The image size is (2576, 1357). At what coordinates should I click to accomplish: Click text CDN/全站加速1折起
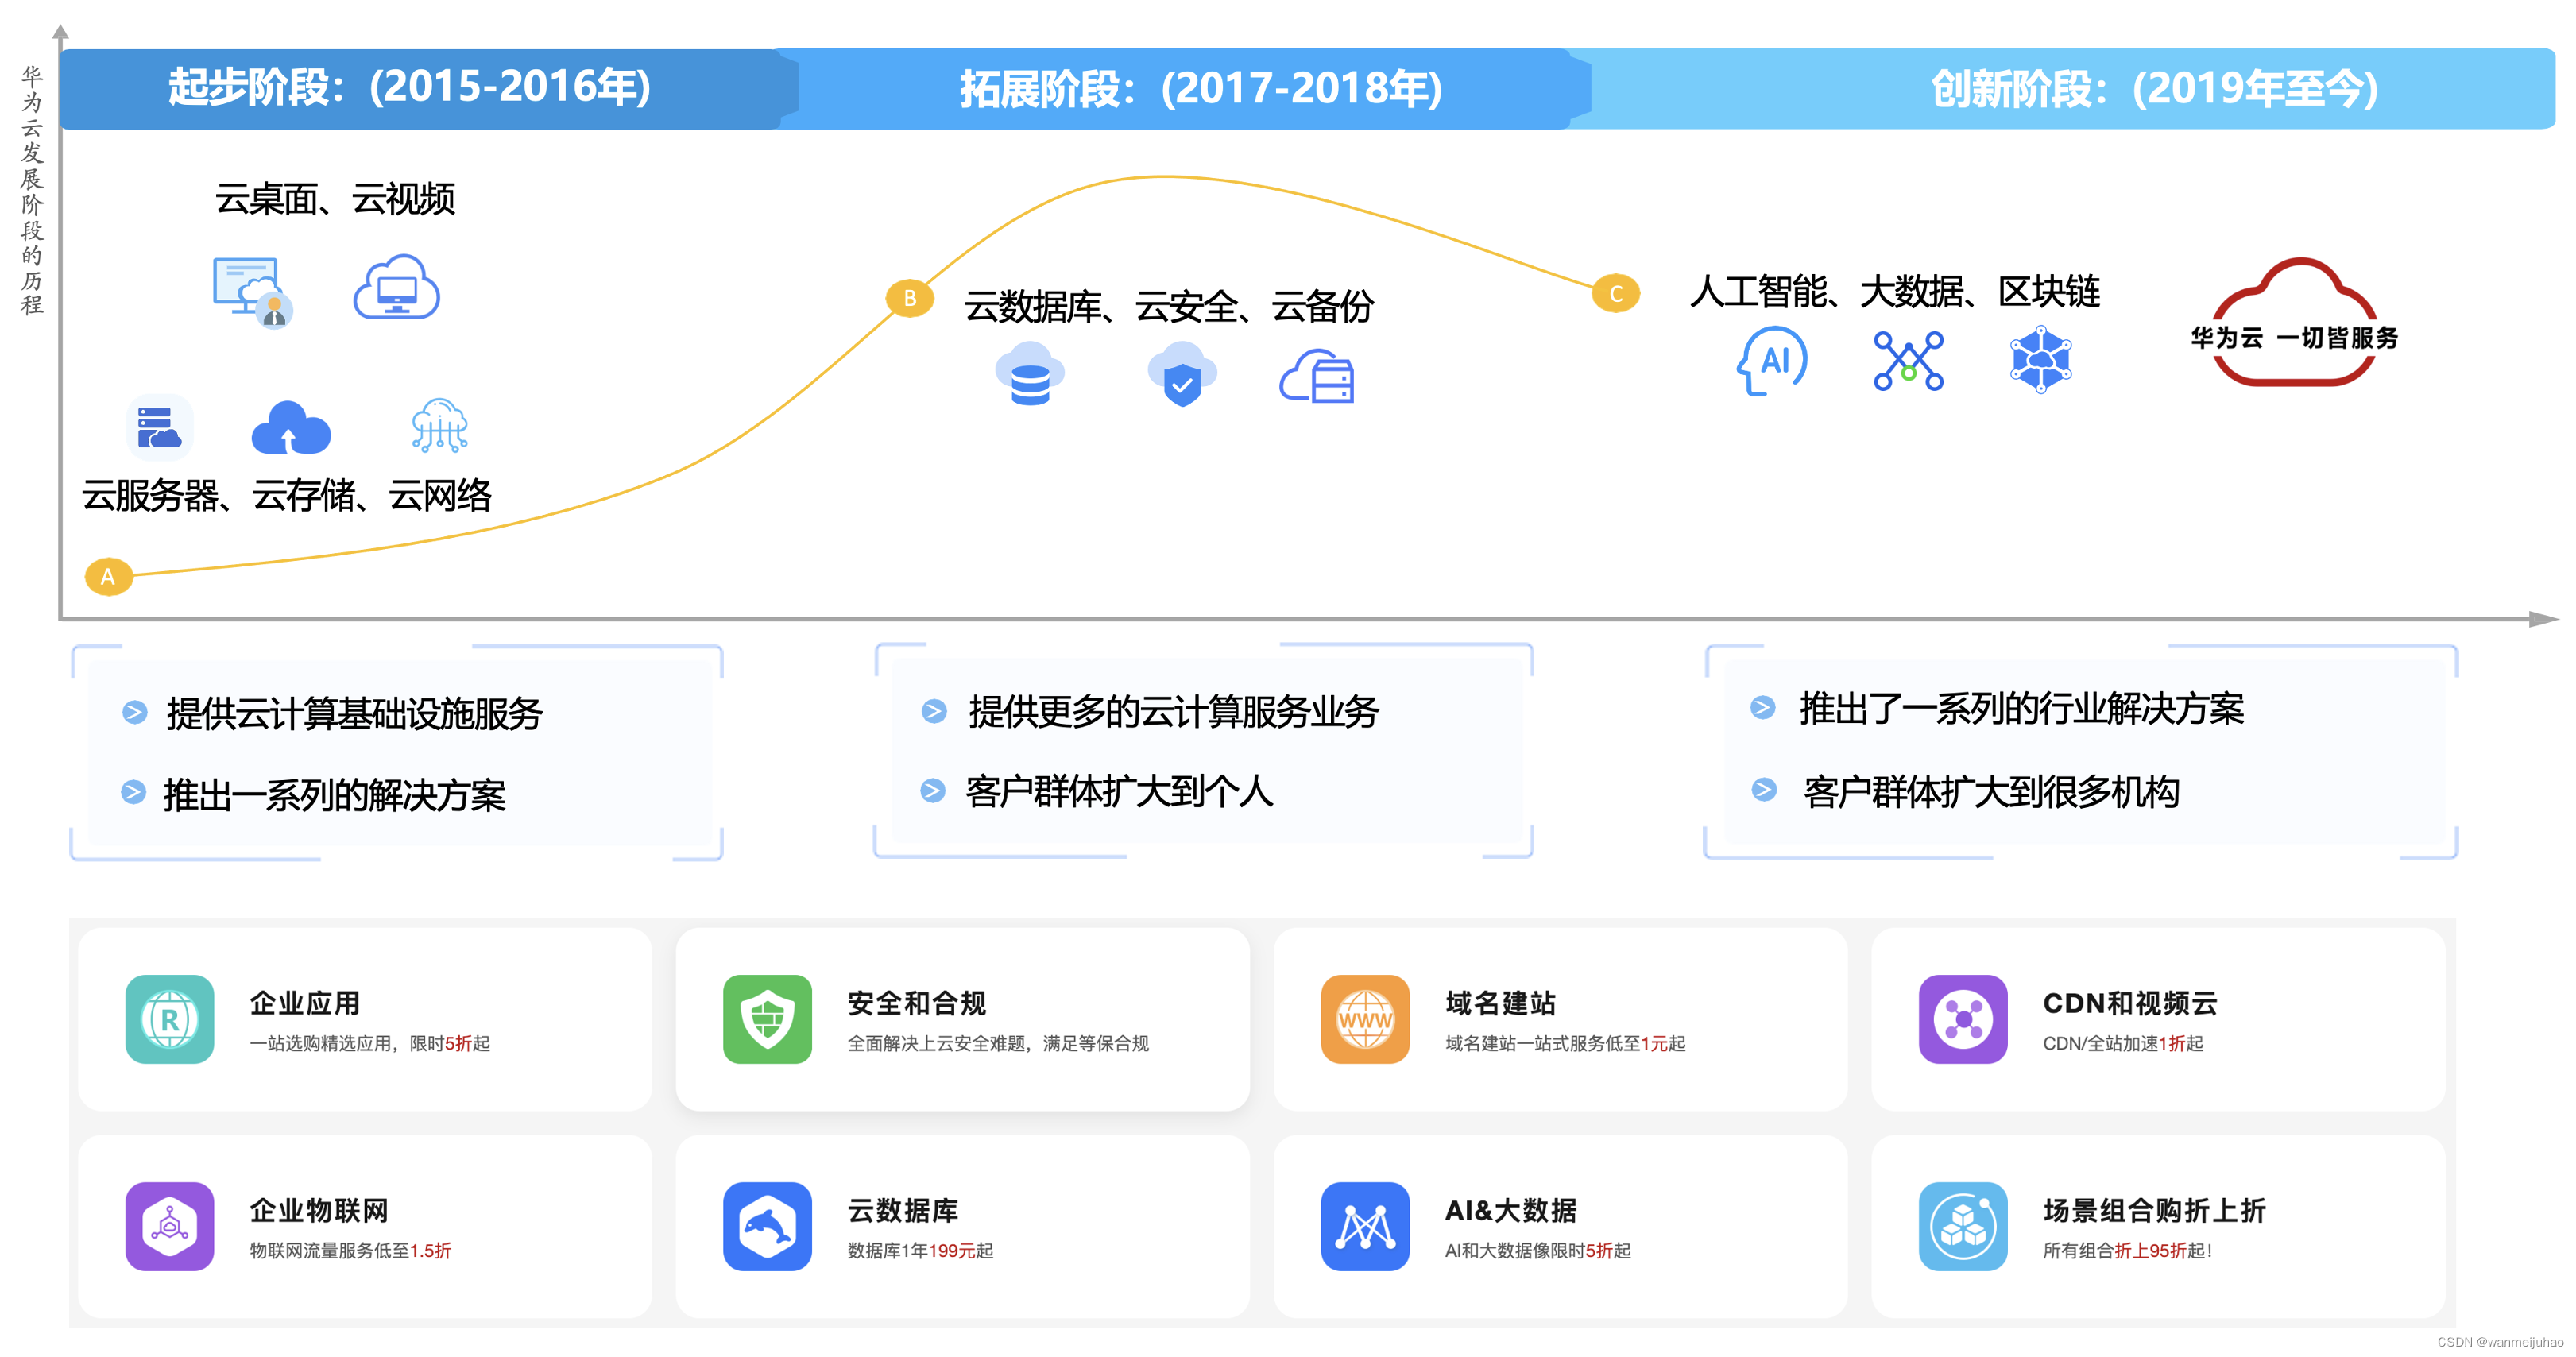2123,1044
